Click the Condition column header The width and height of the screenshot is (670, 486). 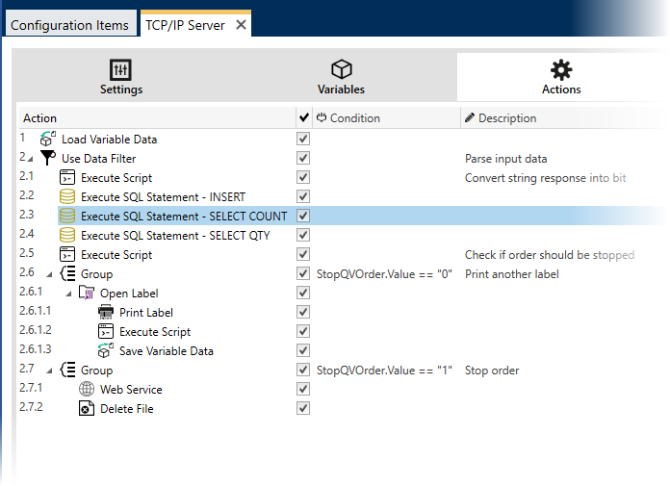click(x=354, y=118)
